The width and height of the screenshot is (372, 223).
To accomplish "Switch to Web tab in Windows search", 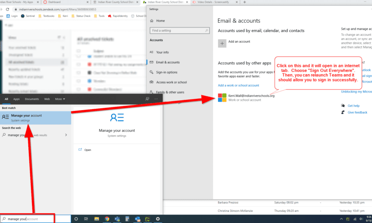I will (47, 99).
